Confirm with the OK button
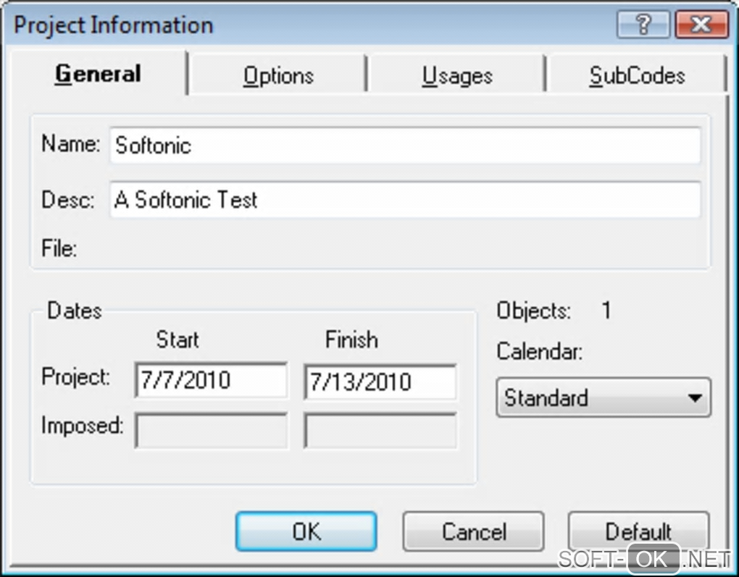Viewport: 739px width, 577px height. (x=306, y=531)
